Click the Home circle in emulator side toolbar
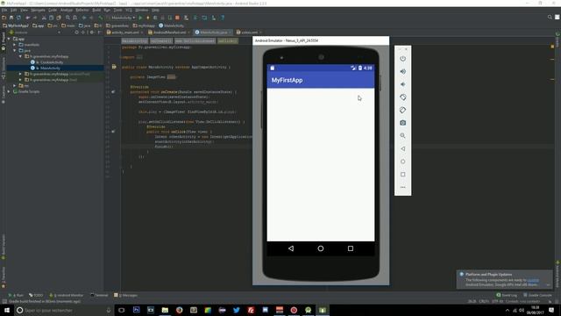Screen dimensions: 561x316 coord(403,162)
